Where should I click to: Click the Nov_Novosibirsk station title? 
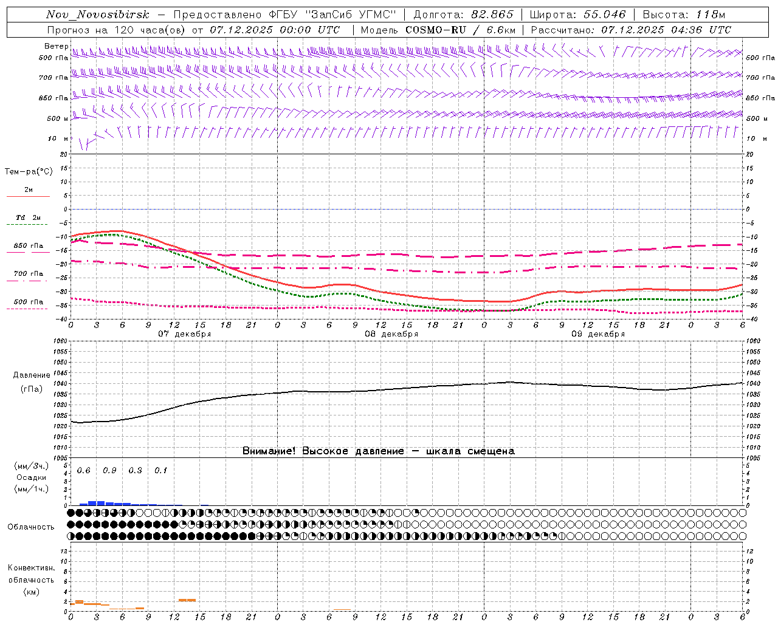pos(97,15)
